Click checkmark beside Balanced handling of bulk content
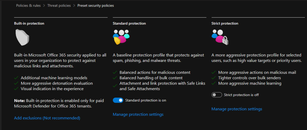The width and height of the screenshot is (307, 130). [x=115, y=78]
